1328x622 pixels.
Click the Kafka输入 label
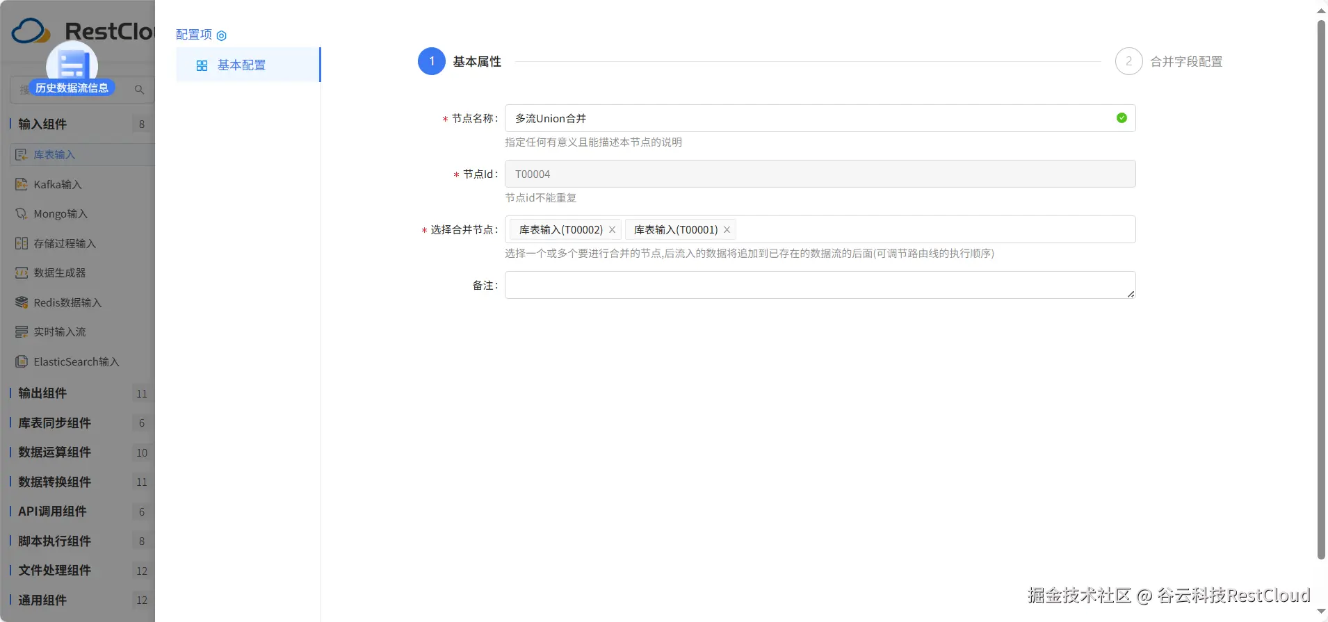(58, 184)
